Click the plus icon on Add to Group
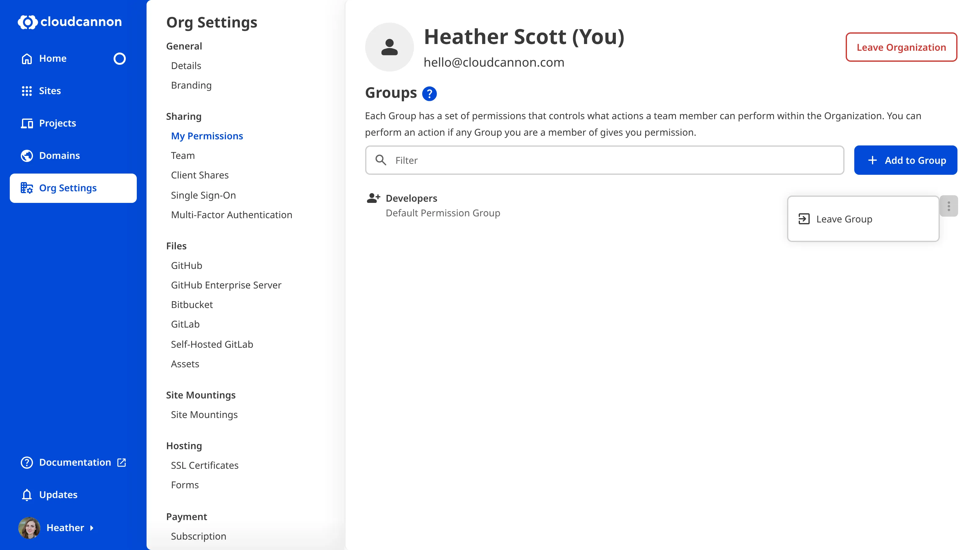Image resolution: width=977 pixels, height=550 pixels. click(872, 160)
